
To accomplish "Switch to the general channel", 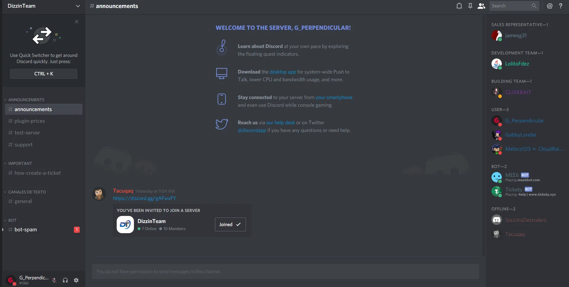I will (44, 201).
